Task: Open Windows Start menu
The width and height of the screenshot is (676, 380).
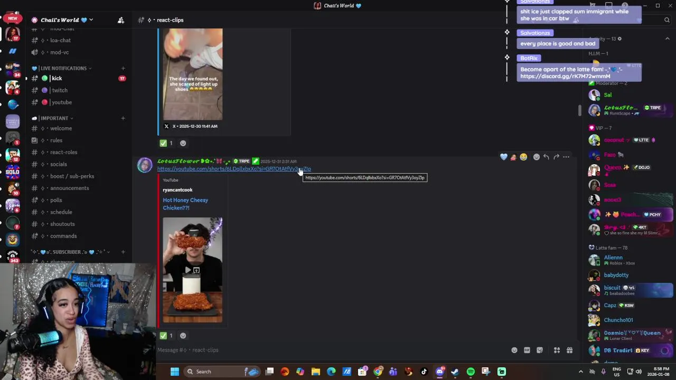Action: pos(175,372)
